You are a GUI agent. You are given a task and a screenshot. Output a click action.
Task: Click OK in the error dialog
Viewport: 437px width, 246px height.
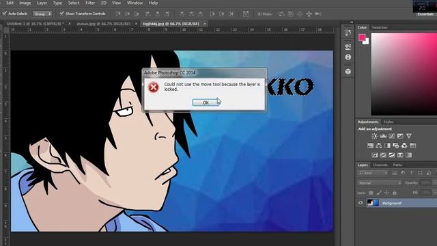point(206,102)
